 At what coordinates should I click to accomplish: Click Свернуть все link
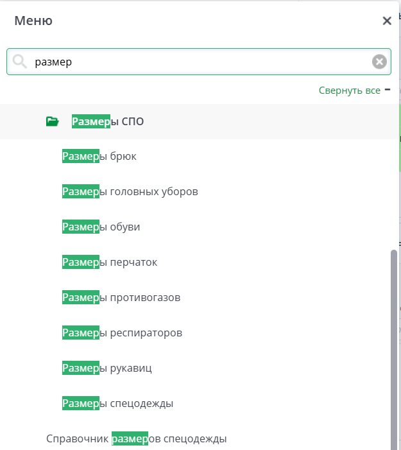349,91
